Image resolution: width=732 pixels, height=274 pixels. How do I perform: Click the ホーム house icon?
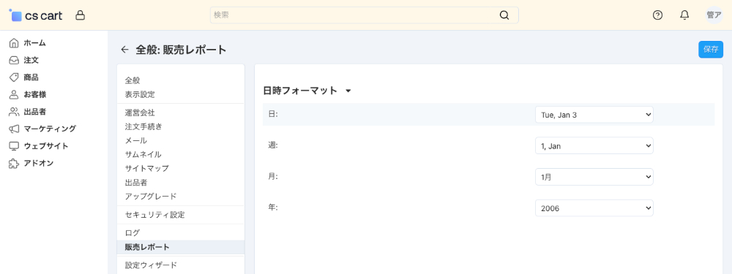14,43
